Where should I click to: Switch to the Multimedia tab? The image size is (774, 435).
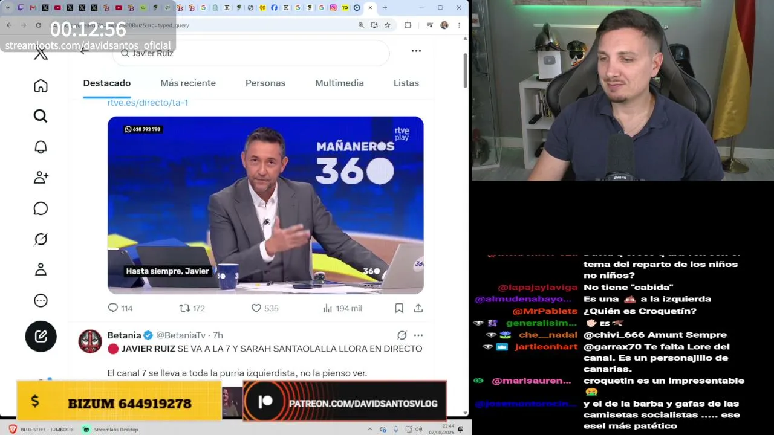tap(339, 83)
